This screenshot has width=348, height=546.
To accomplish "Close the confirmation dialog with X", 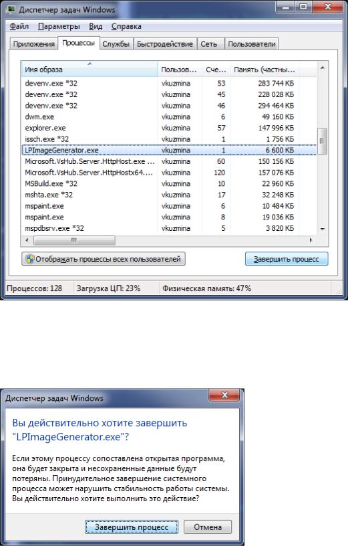I will coord(224,395).
